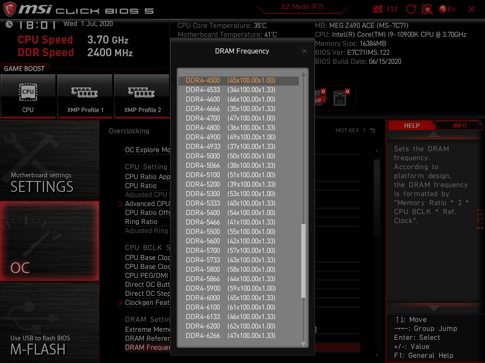The height and width of the screenshot is (363, 485).
Task: Take a screenshot using the camera icon
Action: coord(377,9)
